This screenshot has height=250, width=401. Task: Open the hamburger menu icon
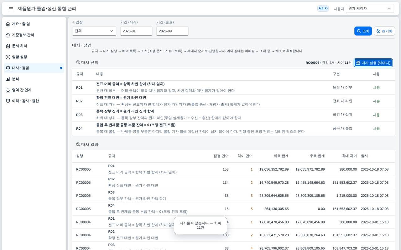point(11,9)
